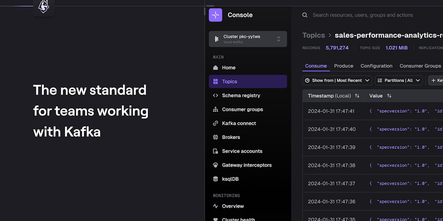This screenshot has width=443, height=221.
Task: Click the Console app logo icon
Action: 215,15
